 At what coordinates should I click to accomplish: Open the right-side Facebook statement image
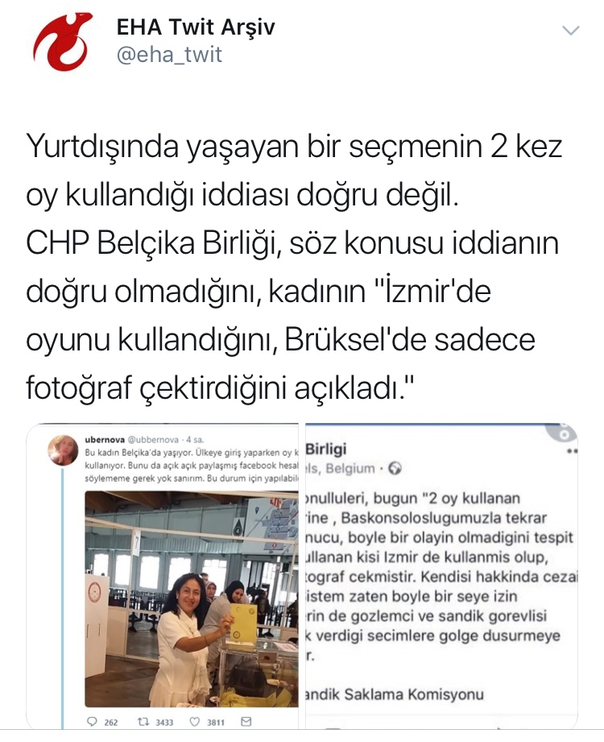[441, 576]
